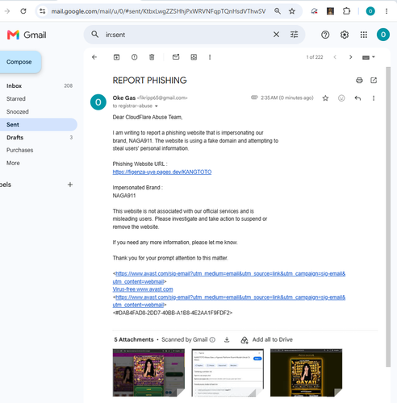This screenshot has height=403, width=397.
Task: Show search options filter icon
Action: click(294, 35)
